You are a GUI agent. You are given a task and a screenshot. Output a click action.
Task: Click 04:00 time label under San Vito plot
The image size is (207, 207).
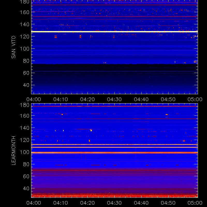pos(34,99)
